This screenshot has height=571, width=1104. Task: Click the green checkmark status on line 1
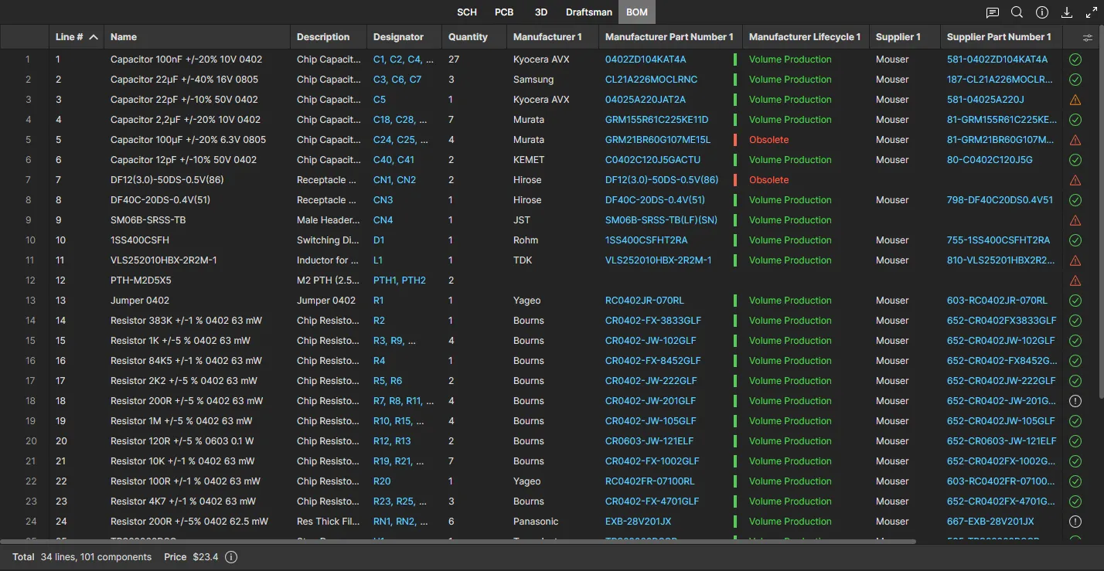click(1075, 59)
